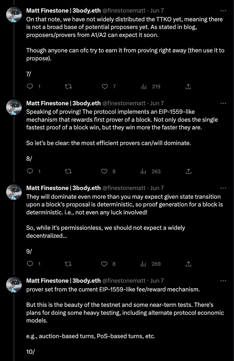View analytics showing 219 views

click(x=144, y=87)
